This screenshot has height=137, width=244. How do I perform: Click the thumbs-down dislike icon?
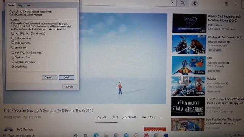point(113,117)
